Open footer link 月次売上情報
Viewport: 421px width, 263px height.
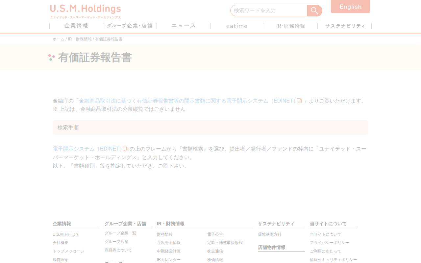point(169,243)
